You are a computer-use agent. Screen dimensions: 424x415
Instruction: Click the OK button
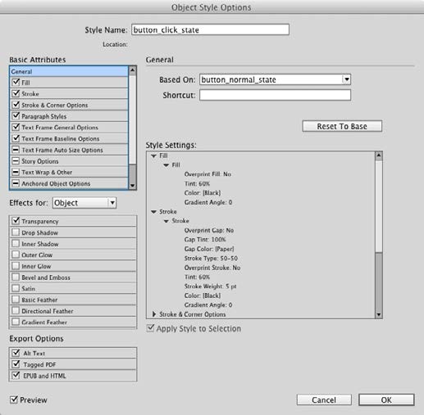386,399
